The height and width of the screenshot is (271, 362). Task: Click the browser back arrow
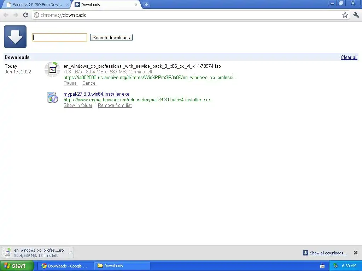coord(6,15)
